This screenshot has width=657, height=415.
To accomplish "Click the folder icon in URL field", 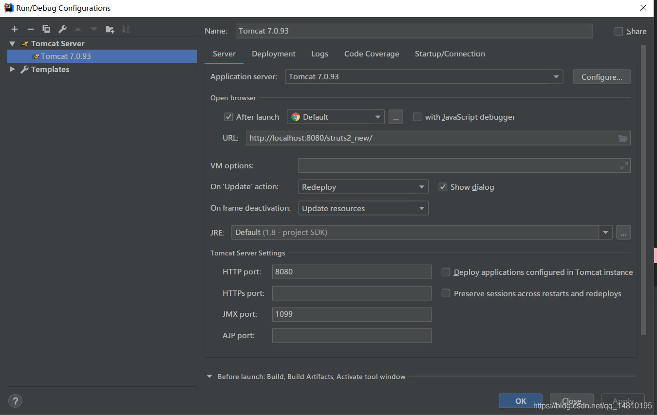I will point(623,138).
